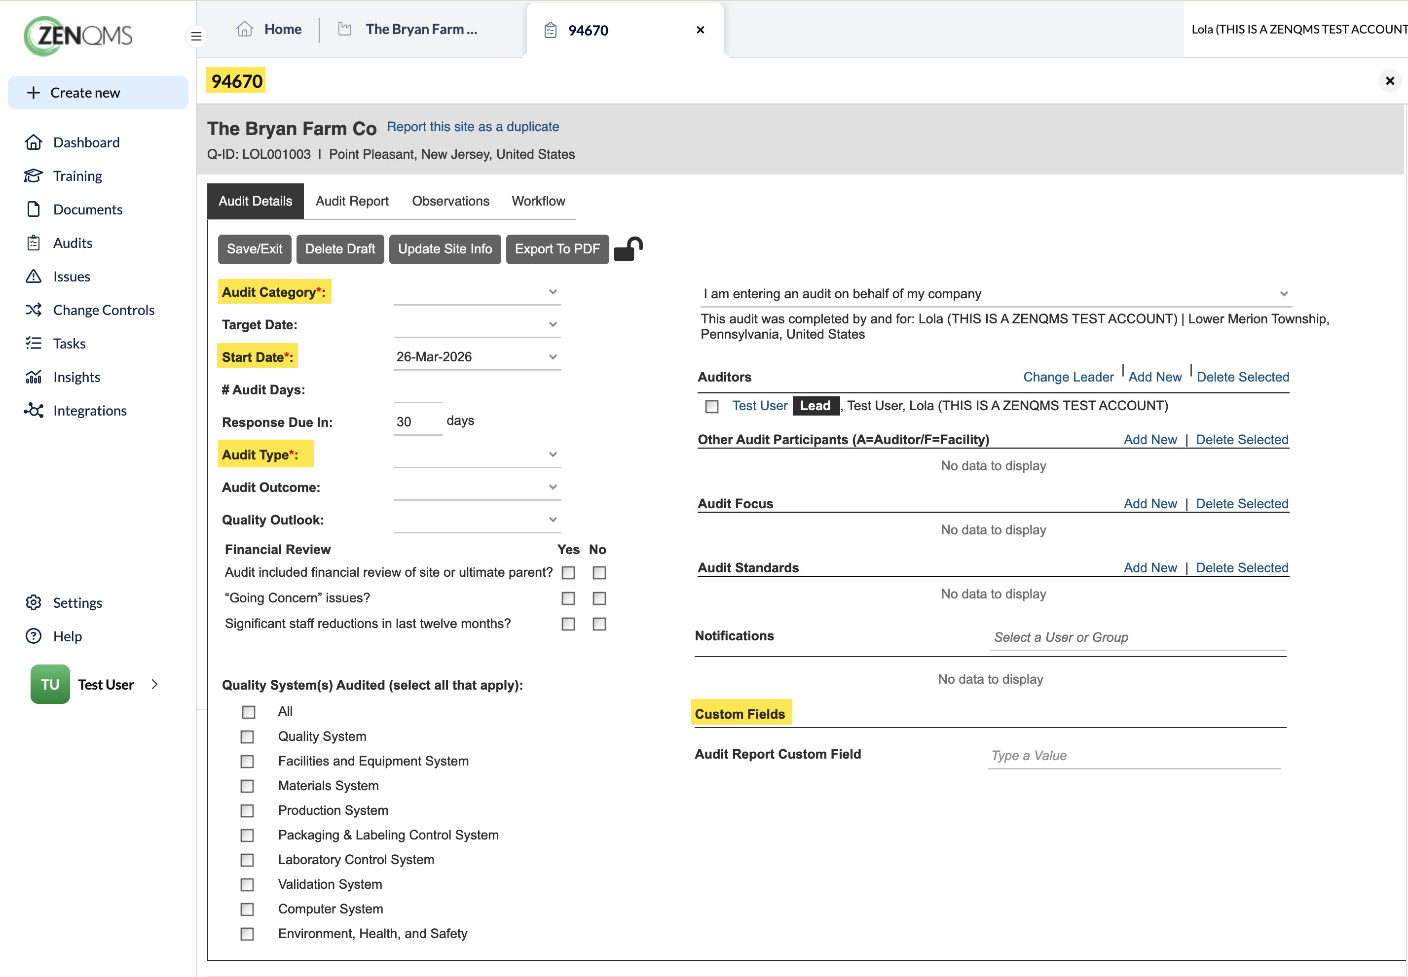The height and width of the screenshot is (977, 1408).
Task: Click the 94670 tab clipboard icon
Action: click(x=550, y=30)
